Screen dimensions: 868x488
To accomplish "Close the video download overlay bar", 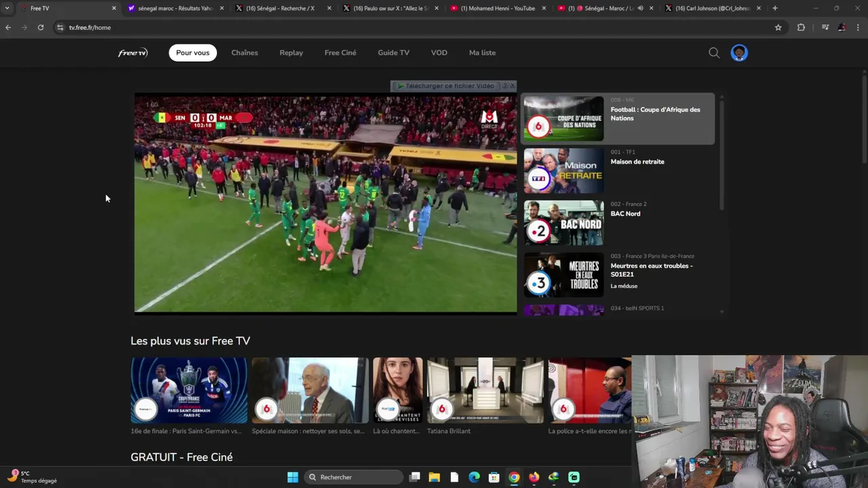I will 512,86.
